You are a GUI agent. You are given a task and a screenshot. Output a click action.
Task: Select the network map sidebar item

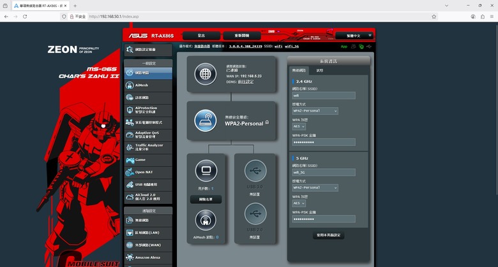(148, 73)
